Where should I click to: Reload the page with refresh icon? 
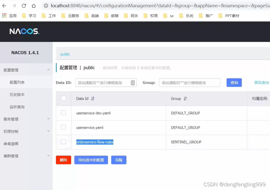(x=24, y=6)
